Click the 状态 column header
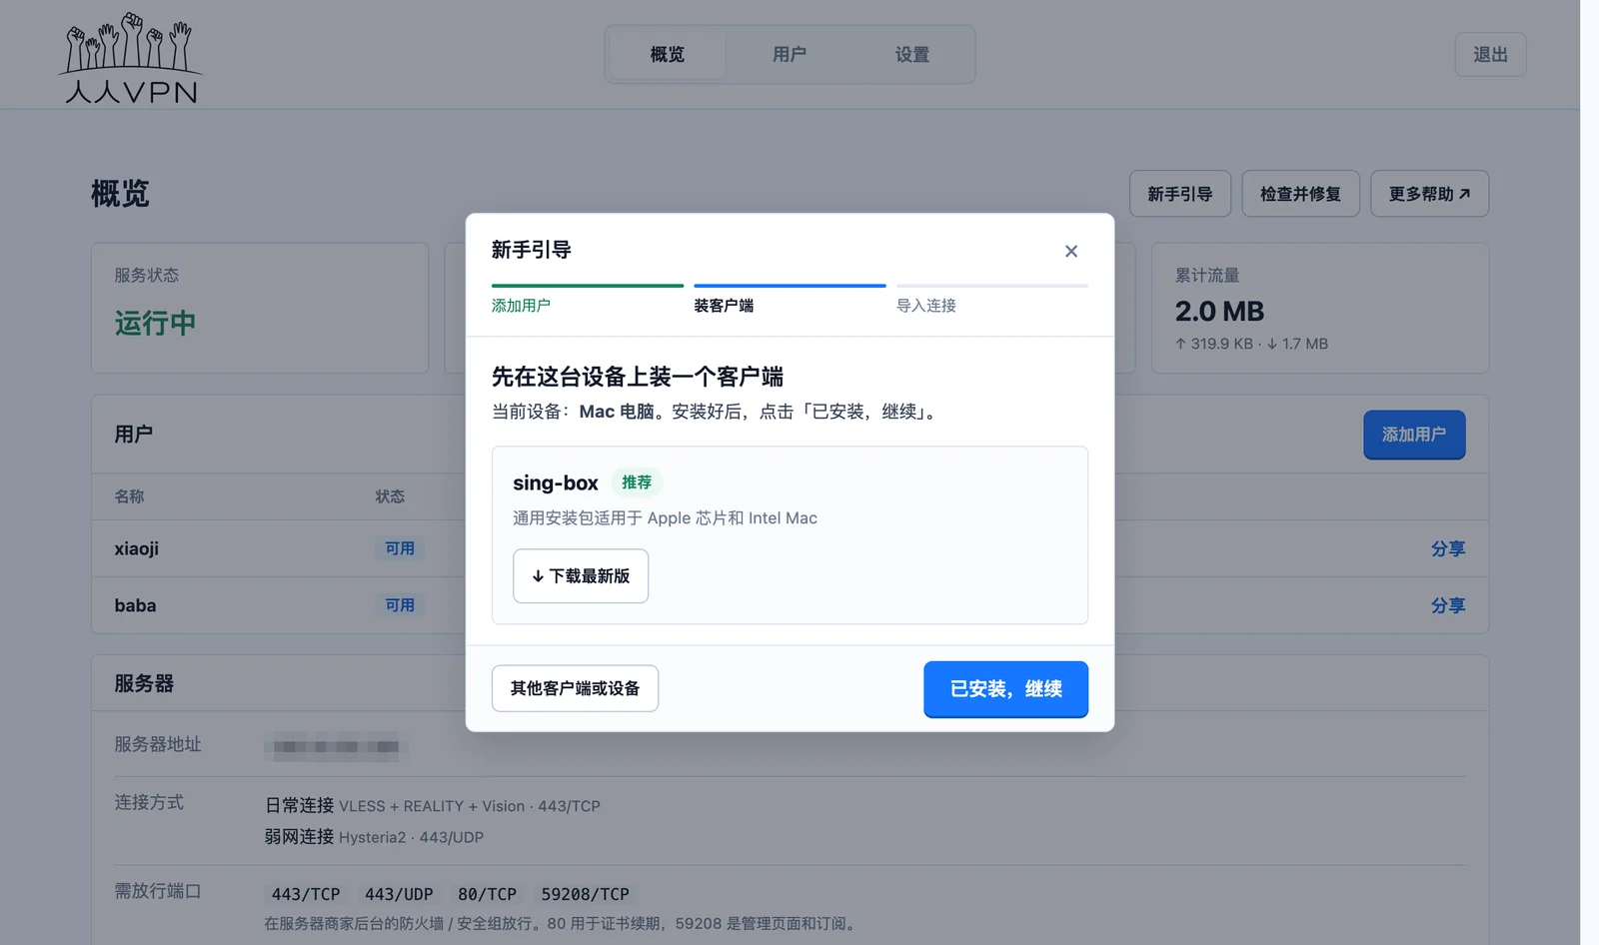 [x=390, y=496]
